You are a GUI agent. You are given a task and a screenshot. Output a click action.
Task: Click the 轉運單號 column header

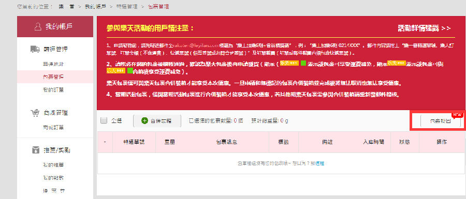pos(134,142)
